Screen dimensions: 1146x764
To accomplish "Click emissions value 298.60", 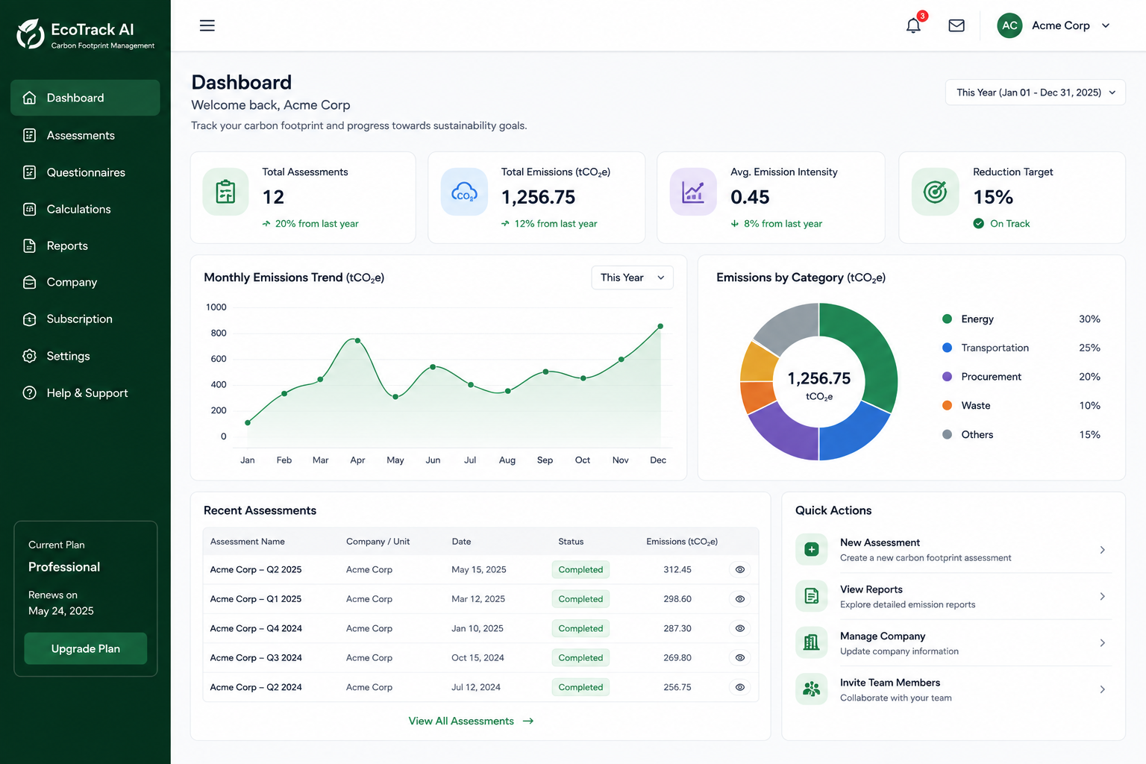I will pyautogui.click(x=677, y=599).
